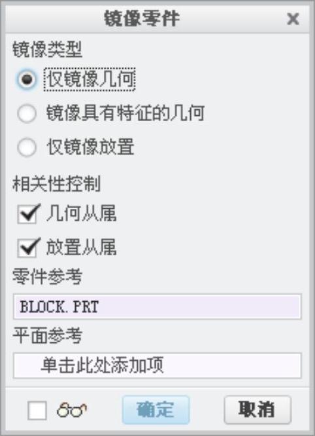
Task: Uncheck the 放置从属 checkbox box
Action: click(x=27, y=247)
